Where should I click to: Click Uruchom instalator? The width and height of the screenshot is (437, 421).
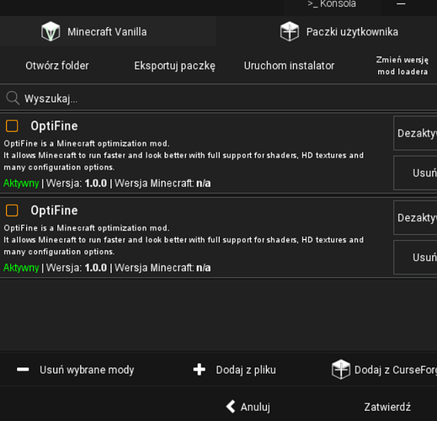pos(289,66)
